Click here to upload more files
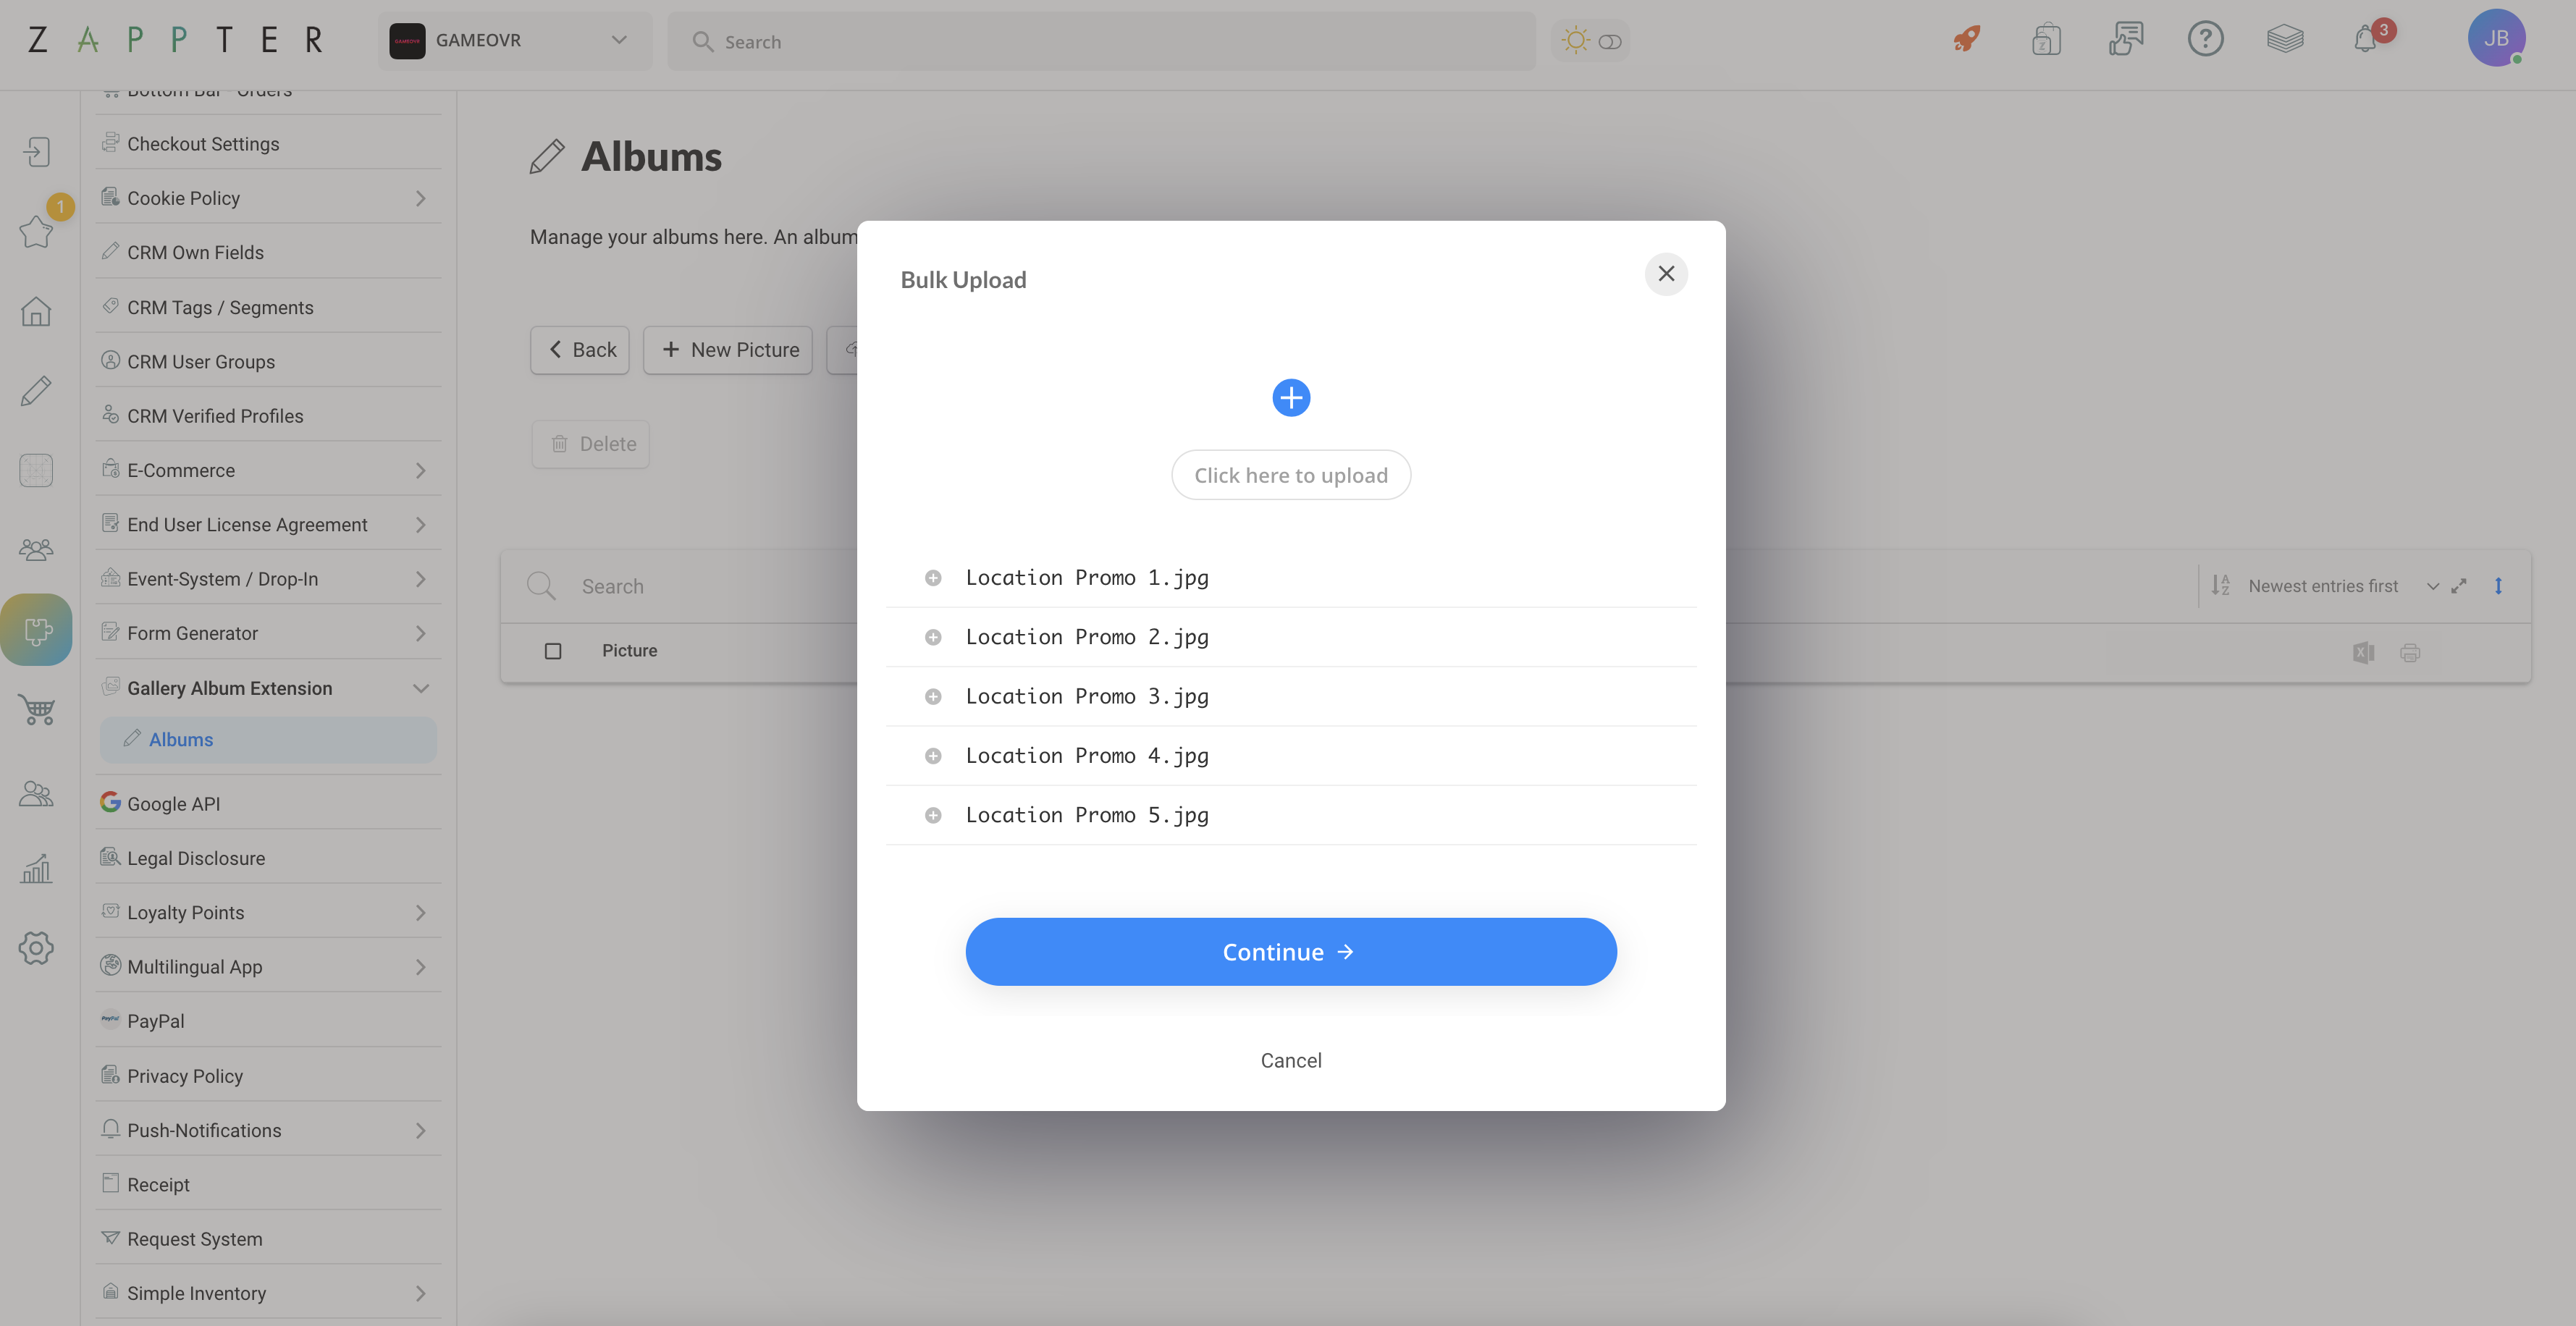 (1291, 473)
